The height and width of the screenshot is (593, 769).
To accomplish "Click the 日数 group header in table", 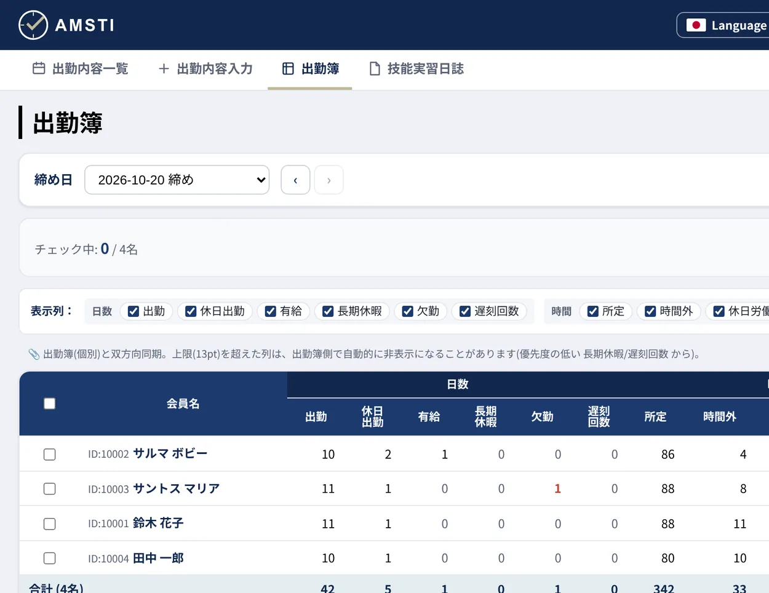I will point(458,384).
